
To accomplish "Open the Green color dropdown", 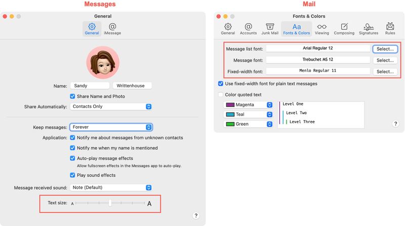I will [x=248, y=124].
